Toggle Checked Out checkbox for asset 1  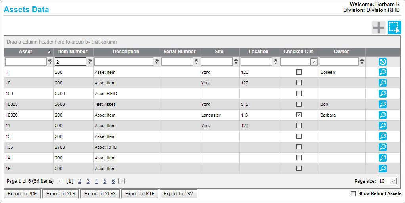tap(299, 72)
